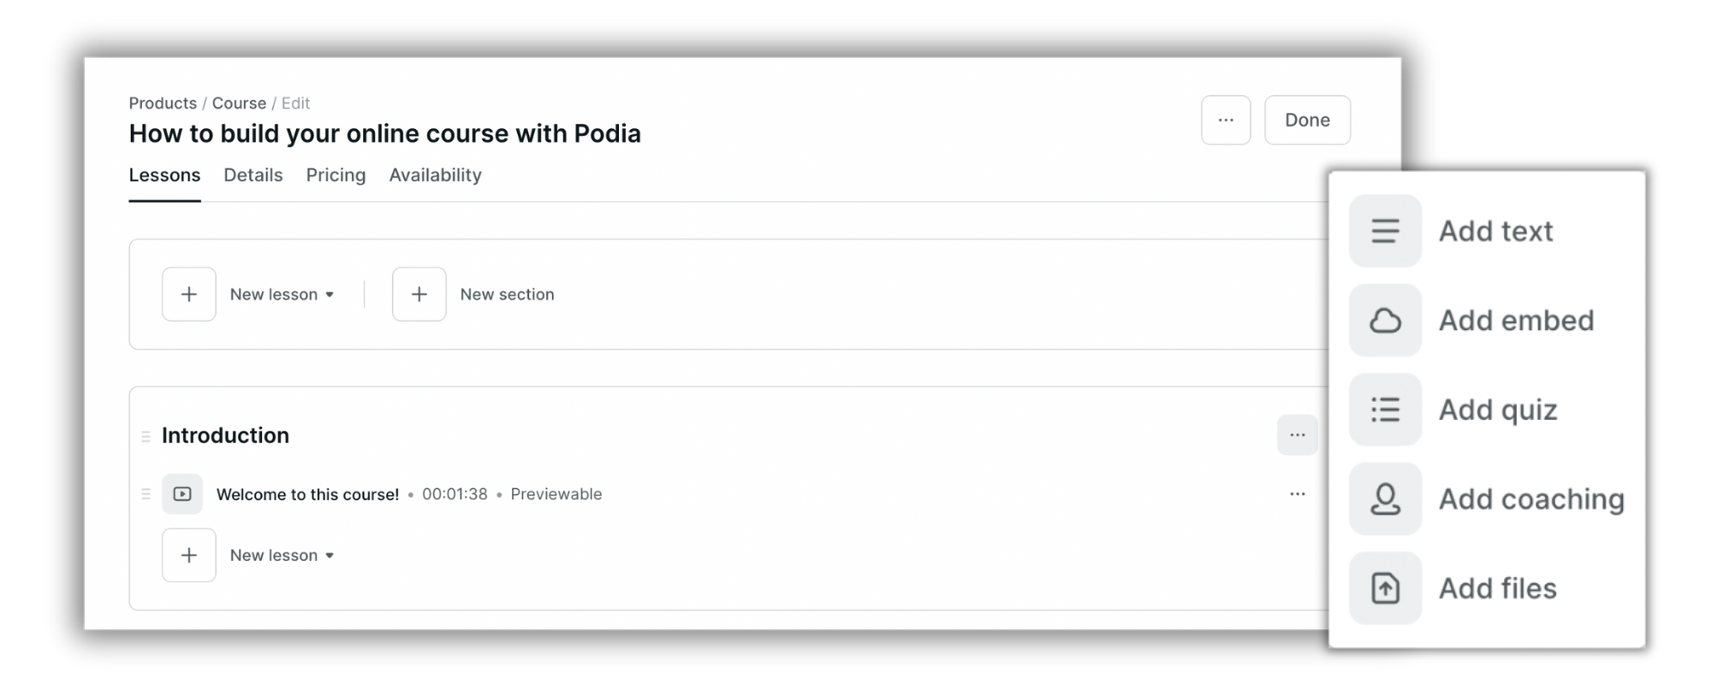Click the Add quiz list icon
This screenshot has height=684, width=1712.
click(x=1385, y=410)
